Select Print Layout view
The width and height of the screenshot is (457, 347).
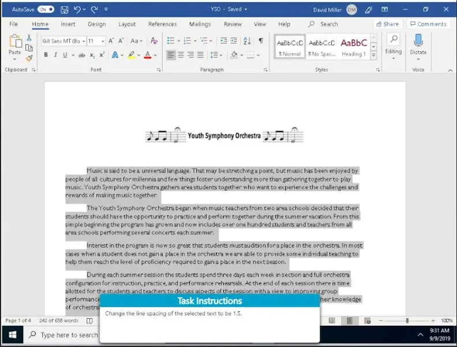tap(350, 321)
